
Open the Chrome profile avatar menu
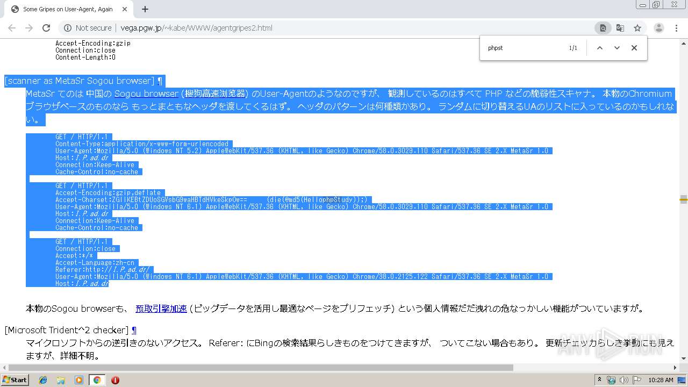659,28
